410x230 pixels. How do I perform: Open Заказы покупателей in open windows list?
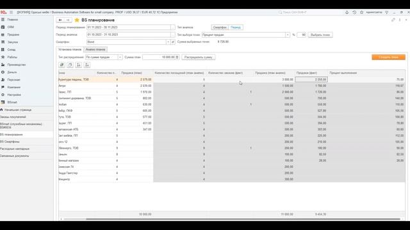[x=13, y=117]
